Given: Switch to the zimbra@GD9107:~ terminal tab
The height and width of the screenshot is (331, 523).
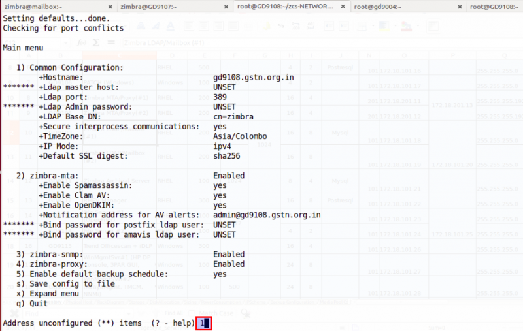Looking at the screenshot, I should click(148, 7).
